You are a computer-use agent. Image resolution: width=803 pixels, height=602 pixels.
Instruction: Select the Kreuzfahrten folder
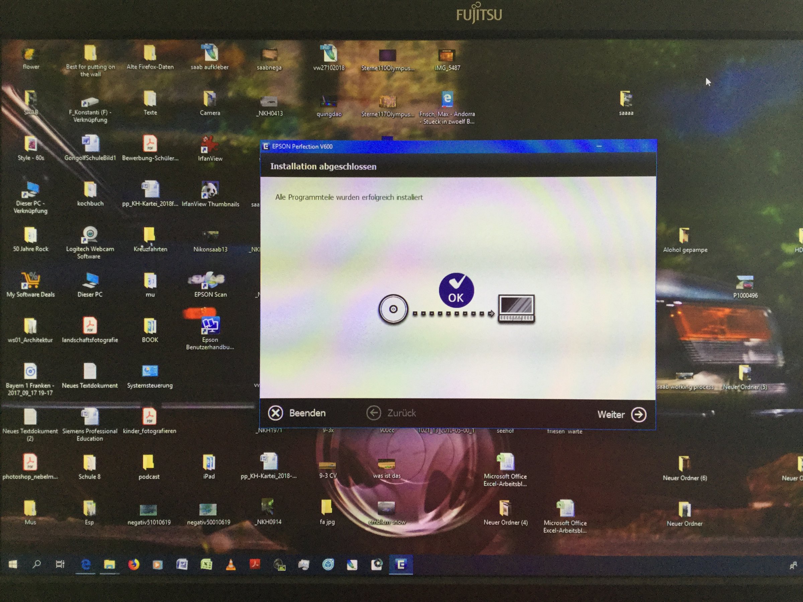coord(150,239)
